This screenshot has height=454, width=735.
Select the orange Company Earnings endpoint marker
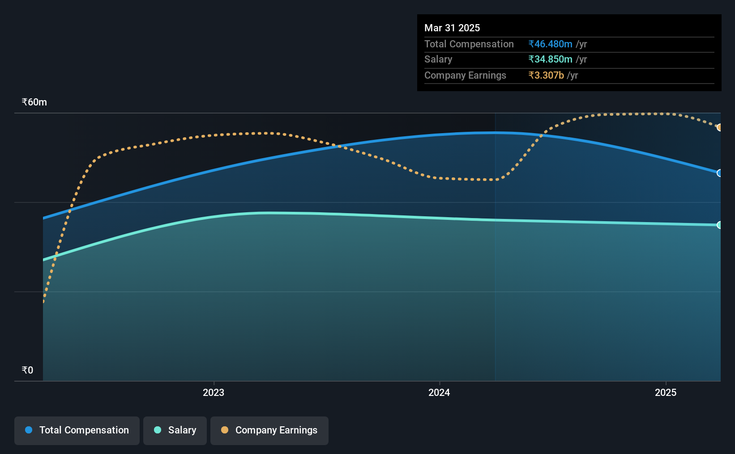click(x=719, y=127)
